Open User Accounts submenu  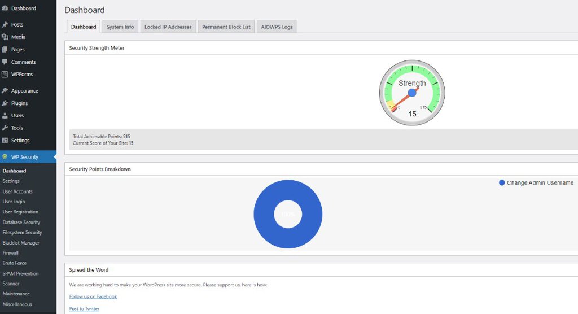point(17,191)
